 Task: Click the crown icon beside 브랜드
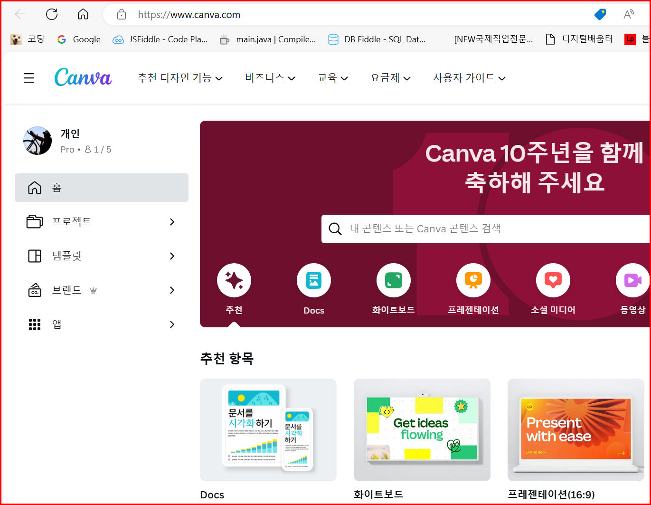94,290
